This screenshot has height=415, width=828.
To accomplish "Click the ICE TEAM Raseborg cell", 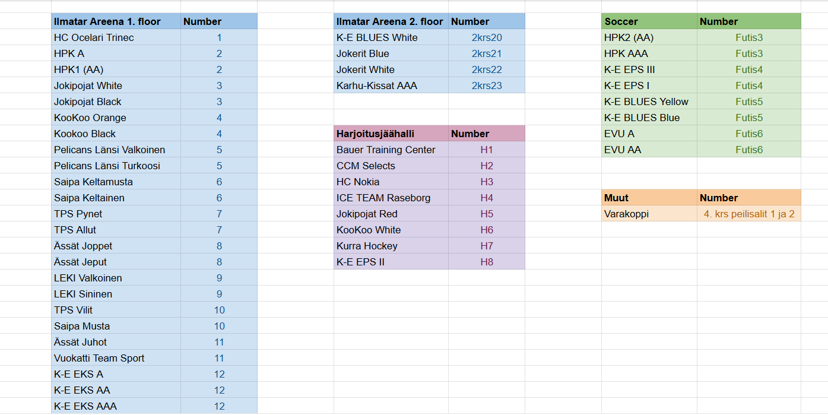I will [383, 198].
